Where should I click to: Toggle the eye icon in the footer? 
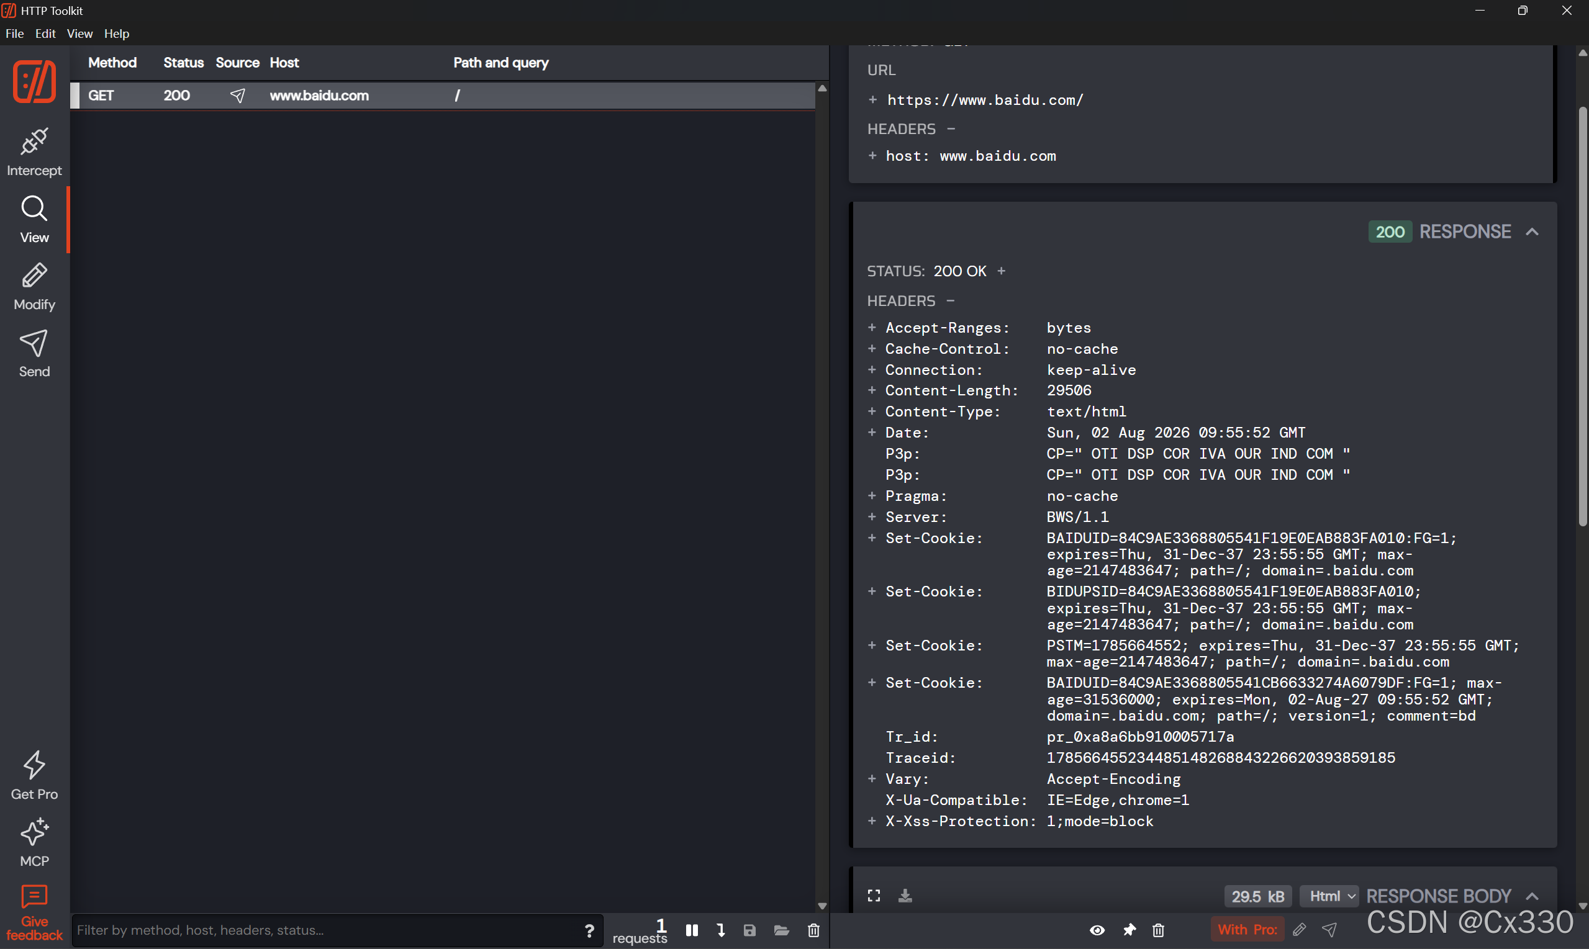[x=1097, y=930]
